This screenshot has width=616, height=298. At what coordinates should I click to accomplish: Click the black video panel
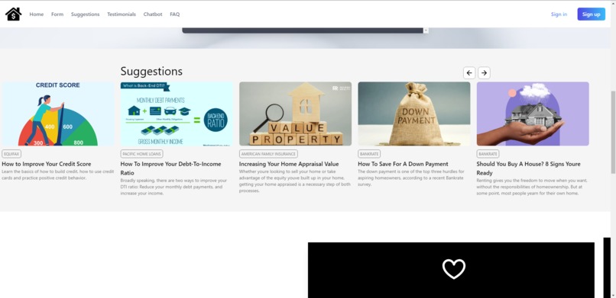[x=451, y=271]
